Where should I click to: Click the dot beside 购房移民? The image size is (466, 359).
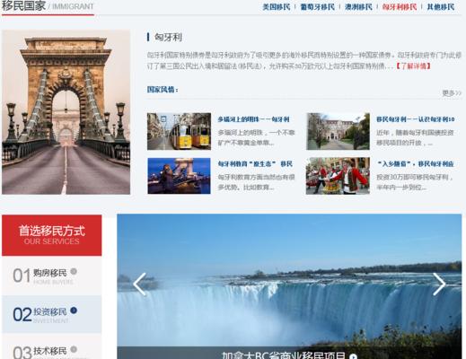[74, 271]
